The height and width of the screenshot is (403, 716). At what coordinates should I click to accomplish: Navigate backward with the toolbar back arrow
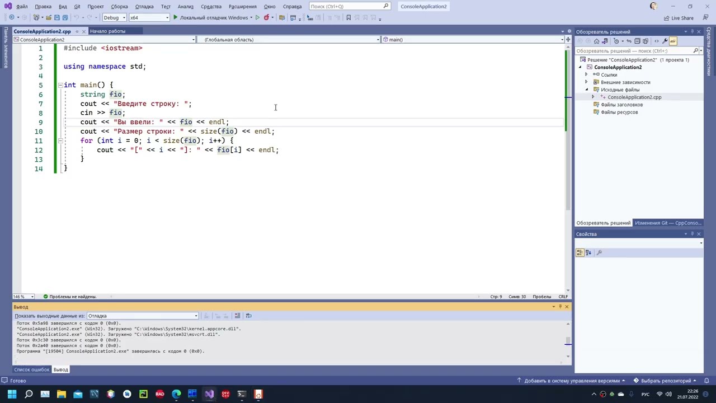tap(12, 17)
